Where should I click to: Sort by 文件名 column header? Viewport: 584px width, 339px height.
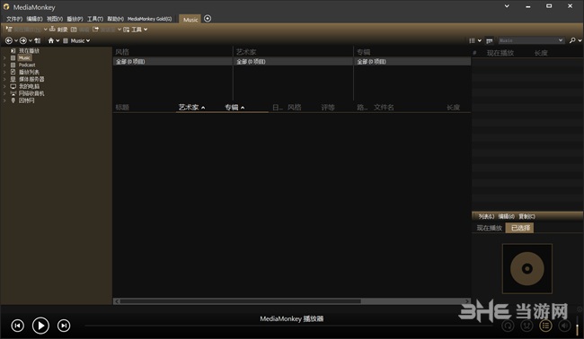coord(384,108)
